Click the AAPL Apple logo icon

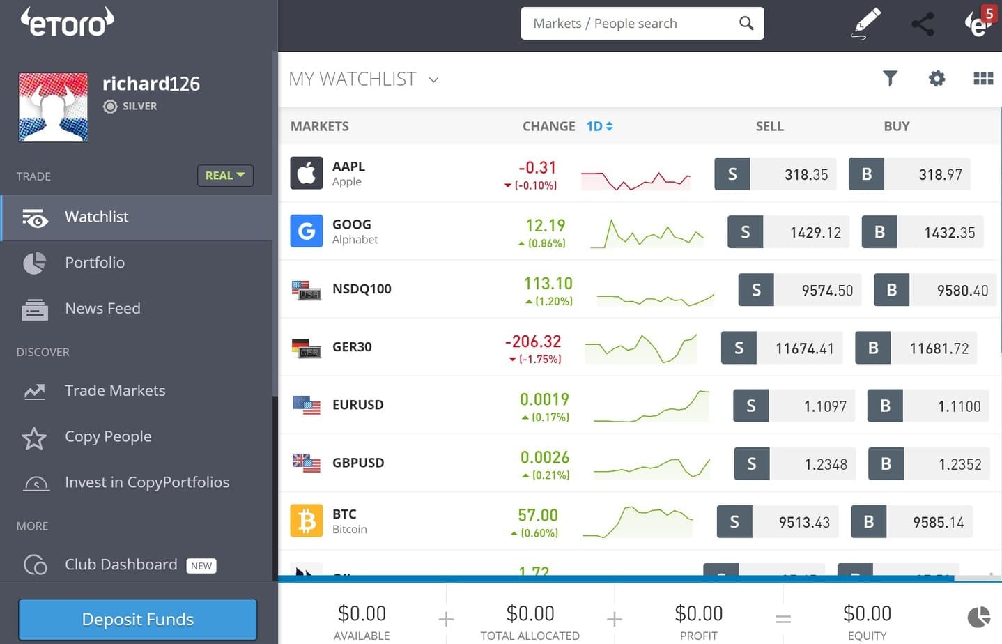click(x=307, y=174)
